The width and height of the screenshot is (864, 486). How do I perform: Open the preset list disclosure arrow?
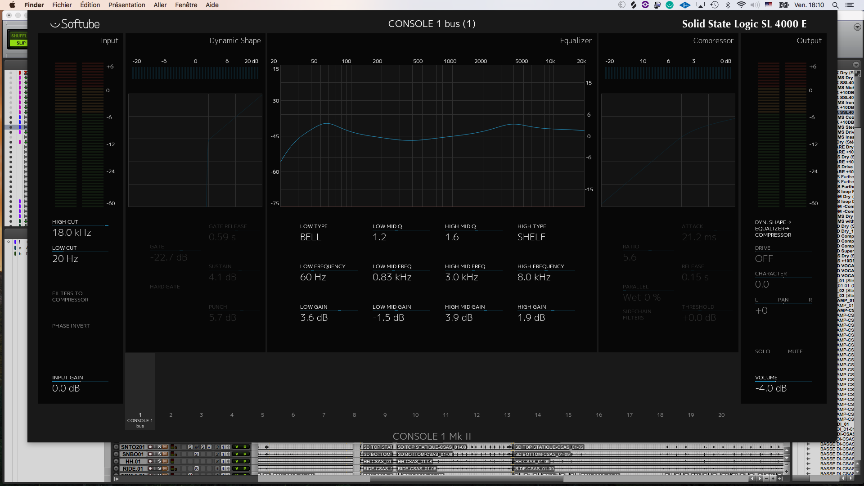(856, 64)
